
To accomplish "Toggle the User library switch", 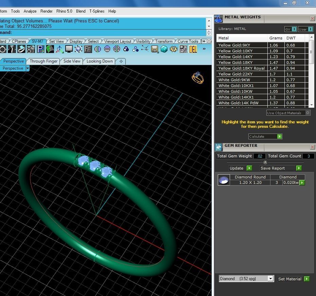I will coord(305,29).
